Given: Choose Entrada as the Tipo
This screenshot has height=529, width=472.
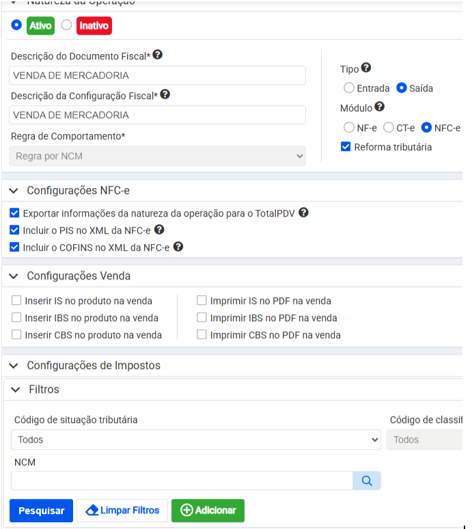Looking at the screenshot, I should tap(349, 88).
